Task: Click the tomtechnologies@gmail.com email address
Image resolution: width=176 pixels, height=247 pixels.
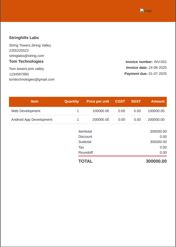Action: [x=32, y=79]
